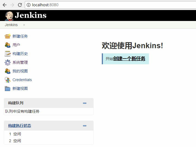The height and width of the screenshot is (147, 196).
Task: Click the Jenkins butler logo icon
Action: (9, 16)
